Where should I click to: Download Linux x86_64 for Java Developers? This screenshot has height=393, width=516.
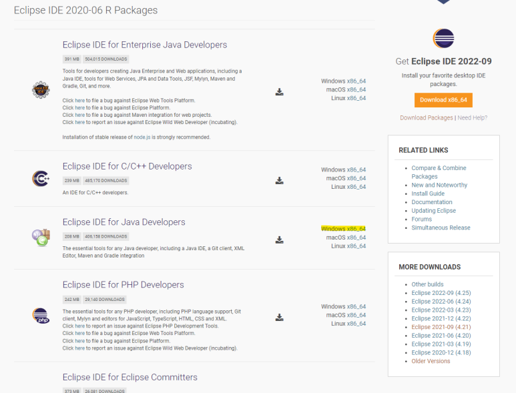click(356, 246)
